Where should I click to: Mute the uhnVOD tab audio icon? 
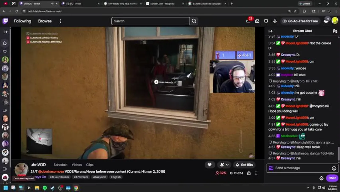[52, 4]
